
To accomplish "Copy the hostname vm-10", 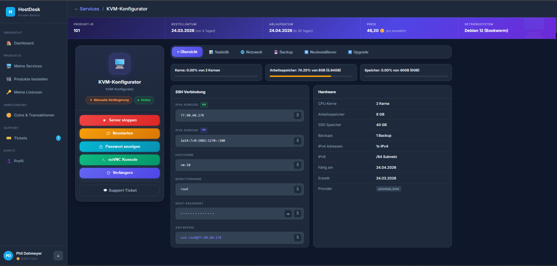I will tap(298, 165).
